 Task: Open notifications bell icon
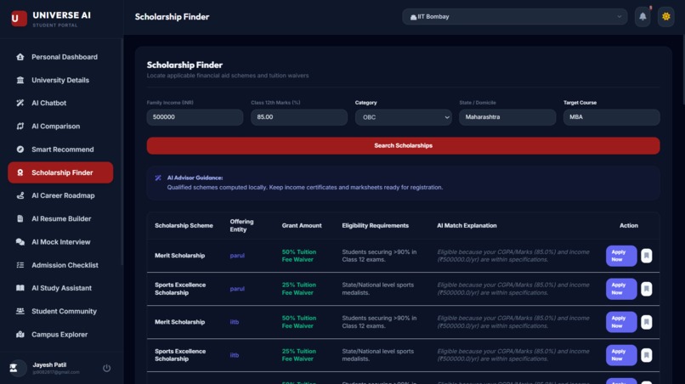click(x=643, y=17)
